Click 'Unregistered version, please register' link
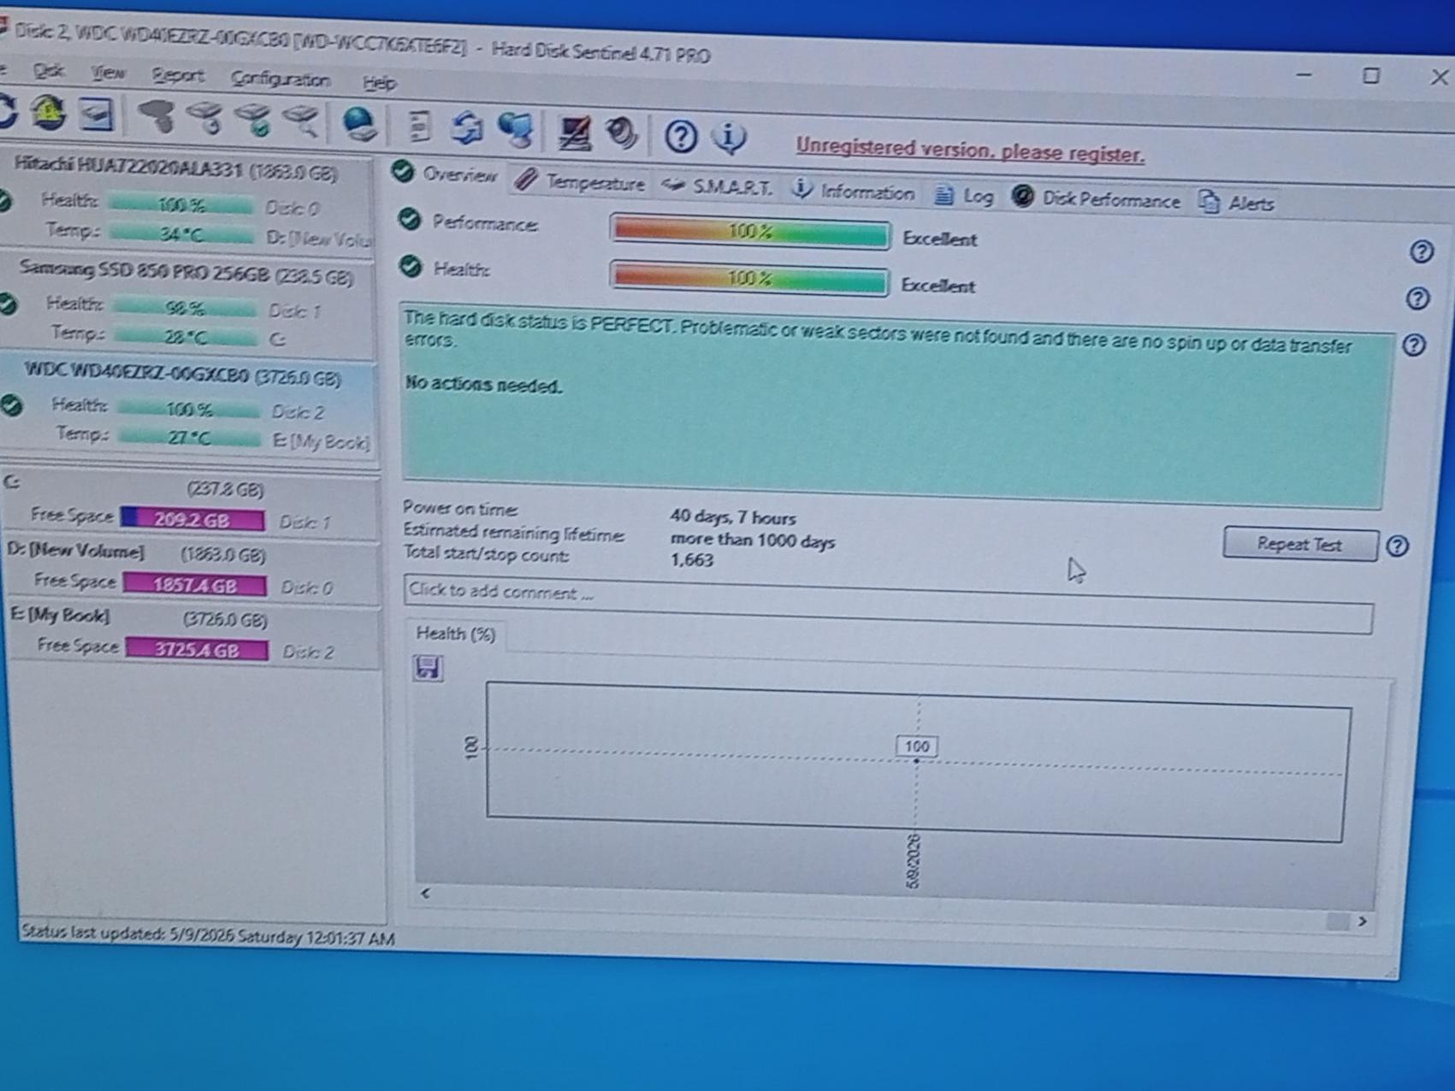Screen dimensions: 1455x1091 pyautogui.click(x=970, y=150)
